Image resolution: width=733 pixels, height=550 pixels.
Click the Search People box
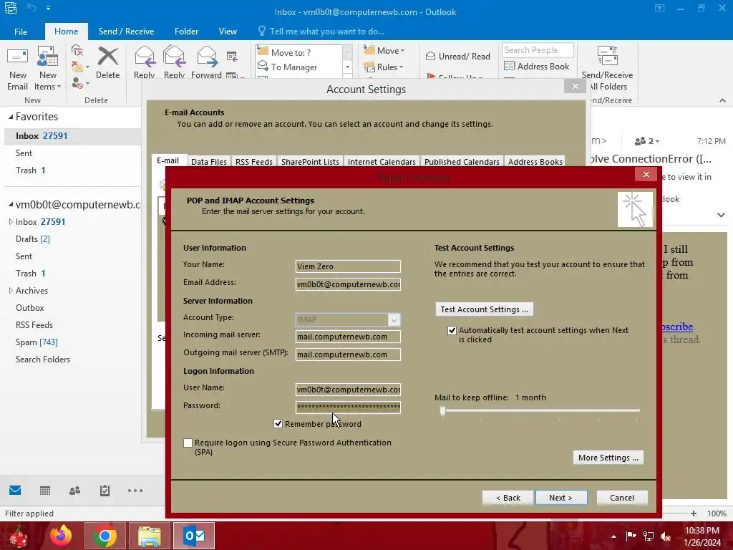click(x=538, y=50)
